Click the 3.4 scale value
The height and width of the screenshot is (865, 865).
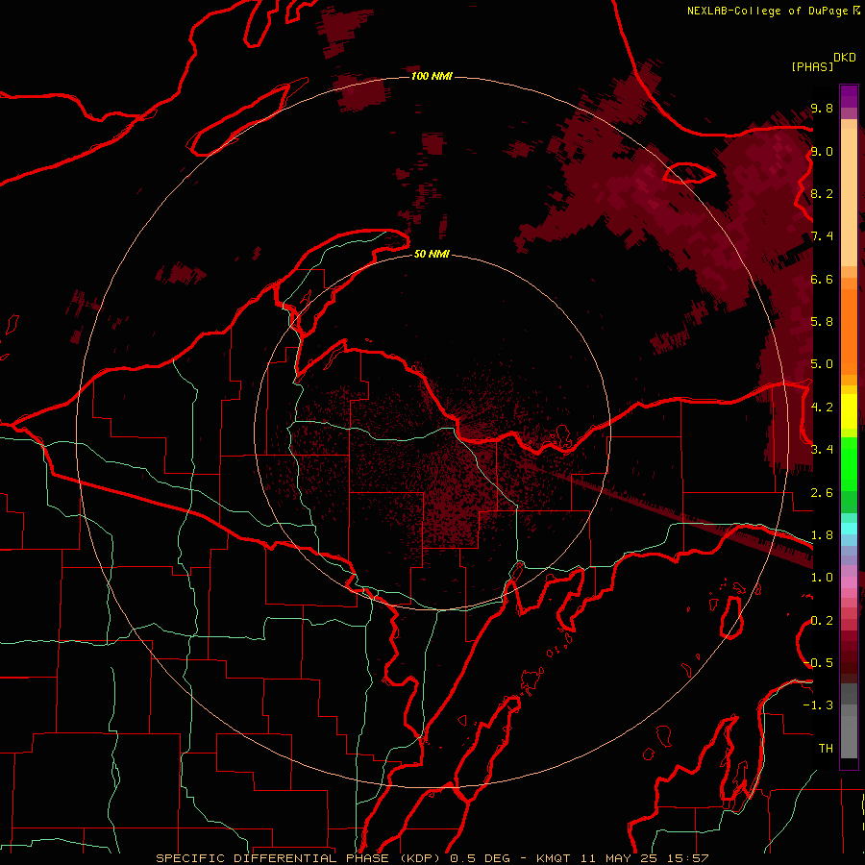[822, 449]
